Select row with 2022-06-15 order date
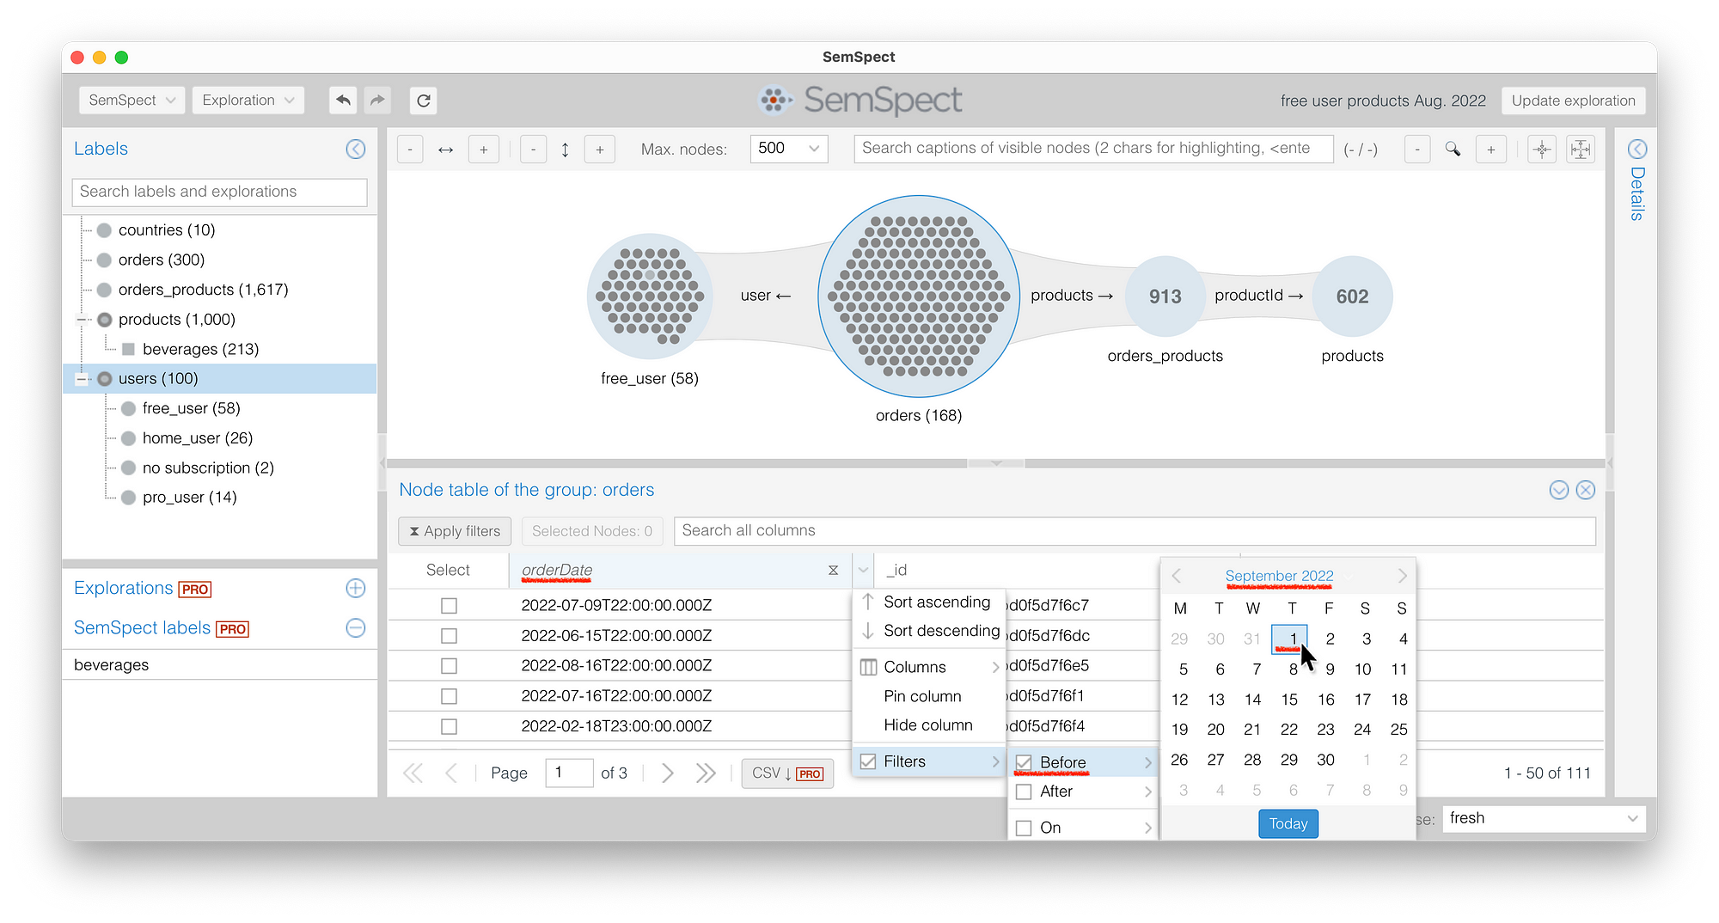 click(449, 636)
